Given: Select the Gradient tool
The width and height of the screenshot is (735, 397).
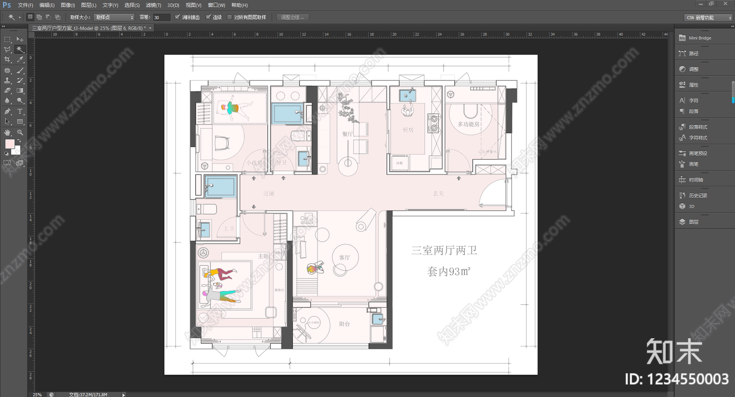Looking at the screenshot, I should (x=20, y=90).
